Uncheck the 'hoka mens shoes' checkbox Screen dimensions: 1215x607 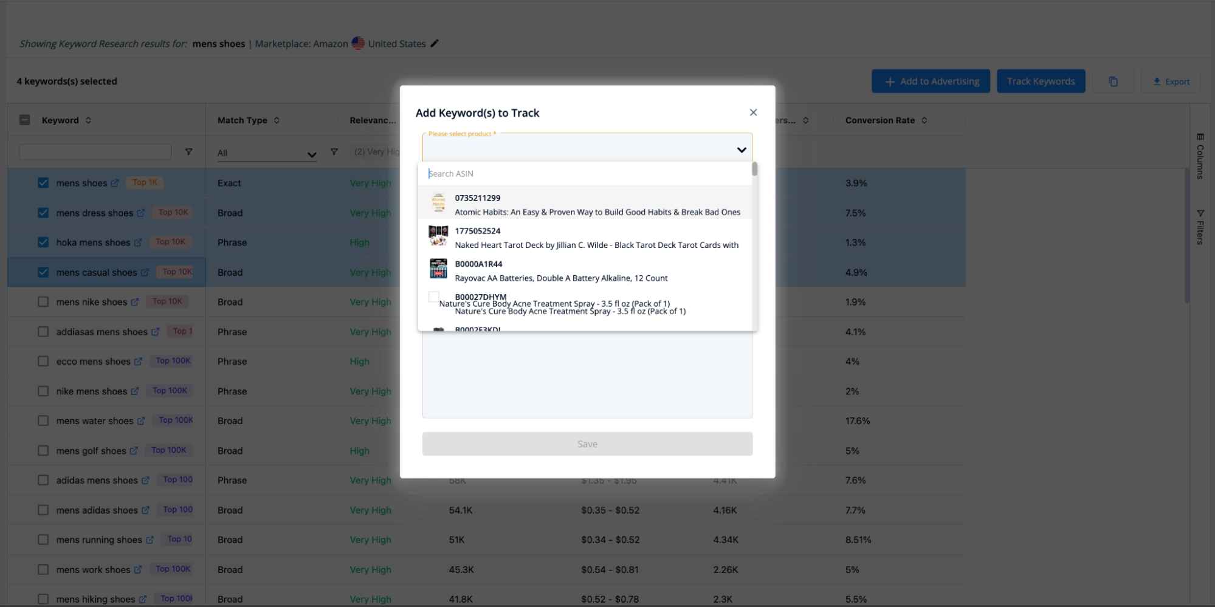(x=43, y=242)
